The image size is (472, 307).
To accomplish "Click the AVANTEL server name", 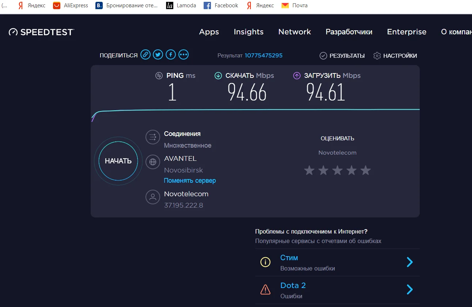I will [x=180, y=159].
